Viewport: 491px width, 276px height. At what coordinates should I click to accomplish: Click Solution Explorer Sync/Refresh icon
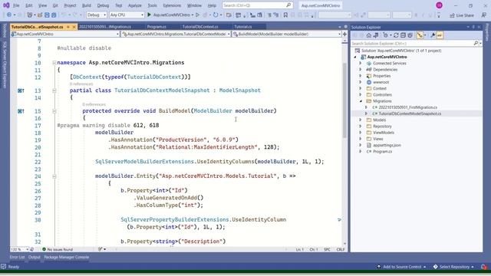396,35
